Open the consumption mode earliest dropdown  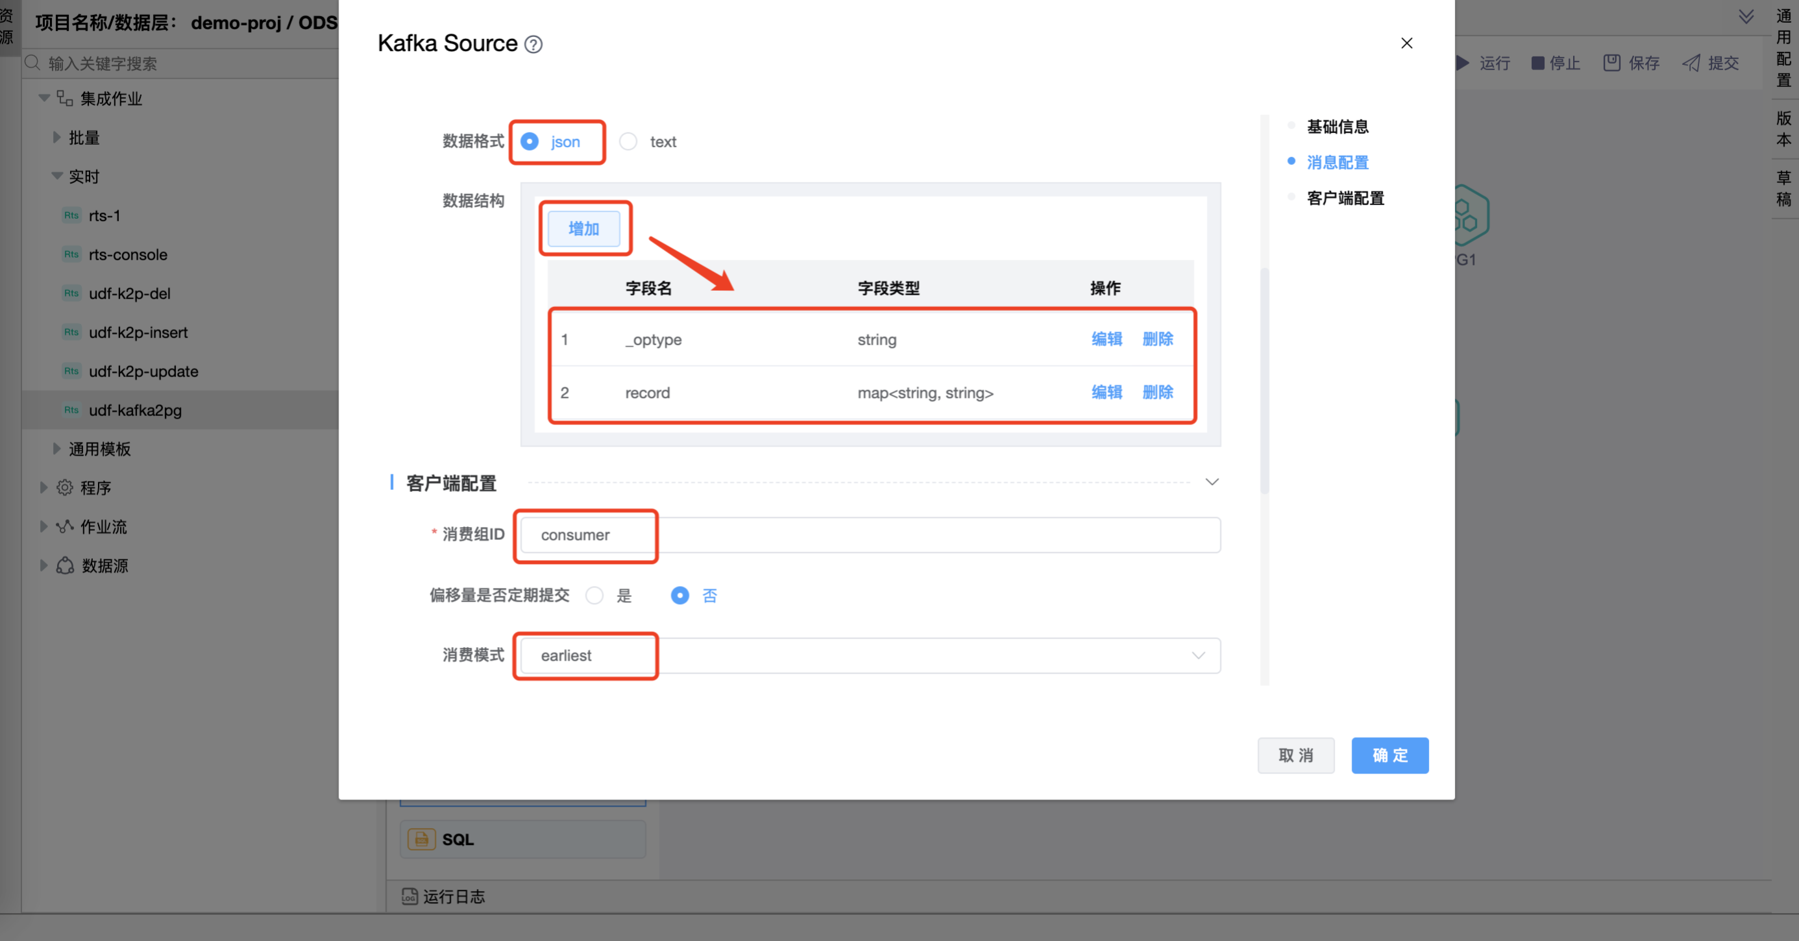click(870, 655)
